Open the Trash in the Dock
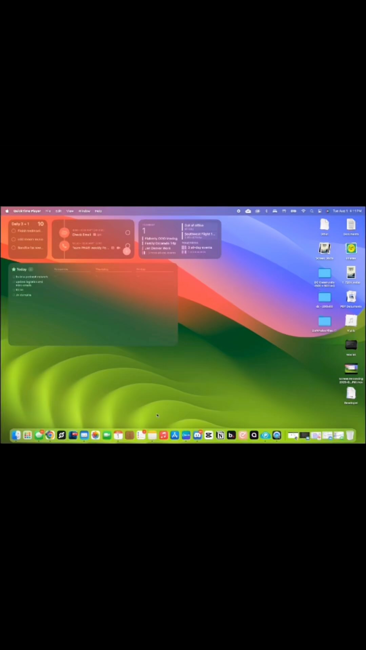This screenshot has width=366, height=650. click(350, 435)
